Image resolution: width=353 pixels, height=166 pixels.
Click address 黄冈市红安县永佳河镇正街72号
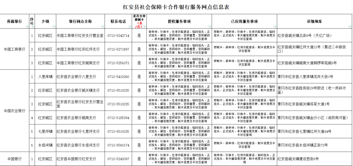click(x=315, y=145)
